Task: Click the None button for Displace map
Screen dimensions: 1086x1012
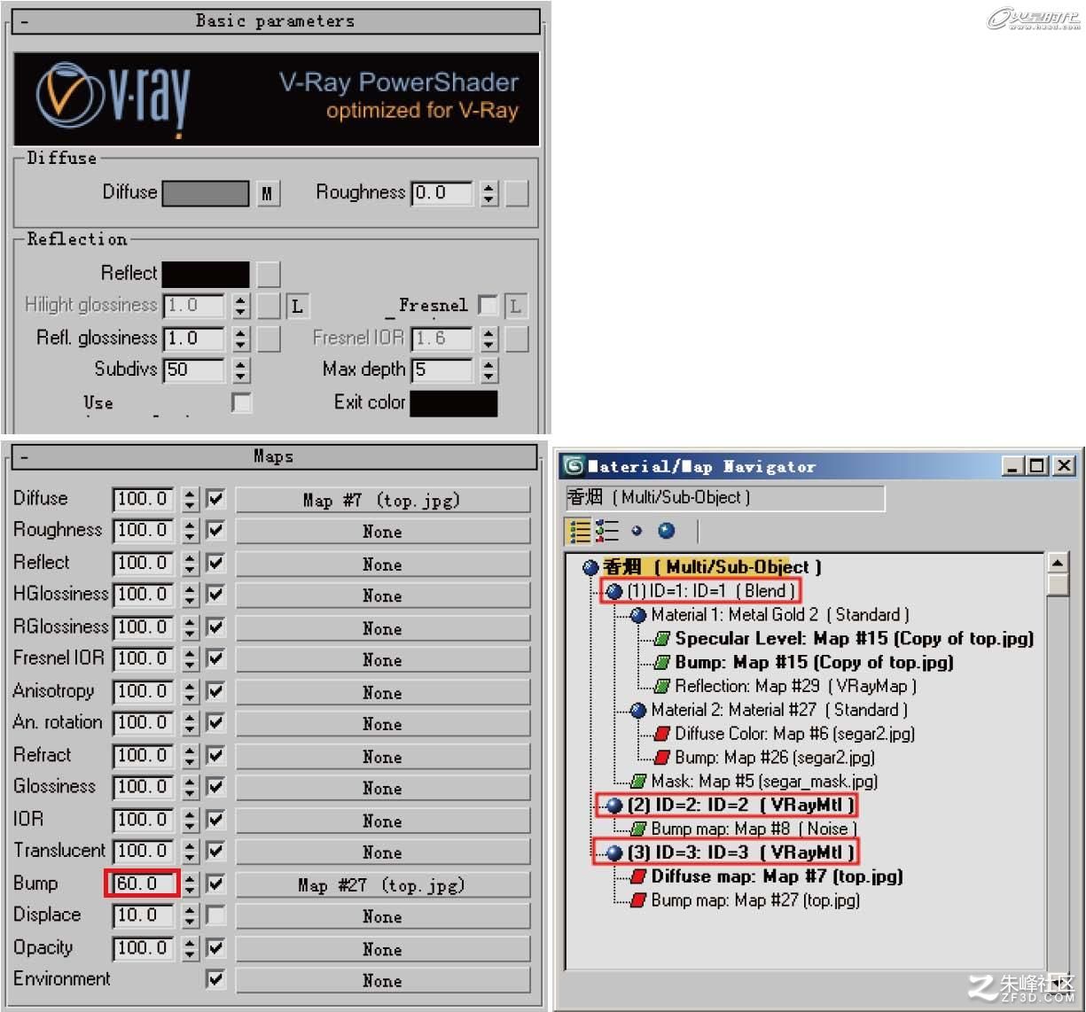Action: 382,917
